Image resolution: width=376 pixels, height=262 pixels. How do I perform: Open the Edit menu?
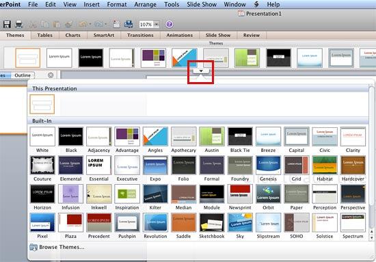[51, 4]
